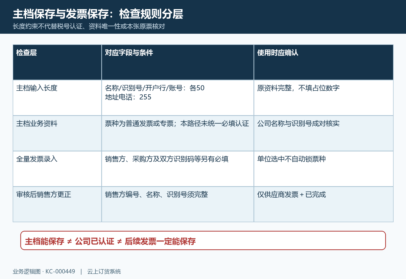The width and height of the screenshot is (406, 279).
Task: Click the cell 票种为普通发票或专票
Action: [x=178, y=133]
